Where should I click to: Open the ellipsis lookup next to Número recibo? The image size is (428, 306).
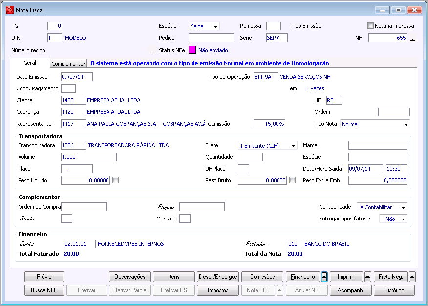point(152,50)
